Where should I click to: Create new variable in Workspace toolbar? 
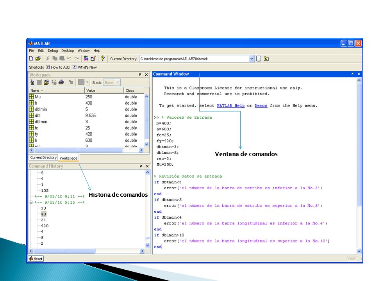[x=32, y=82]
